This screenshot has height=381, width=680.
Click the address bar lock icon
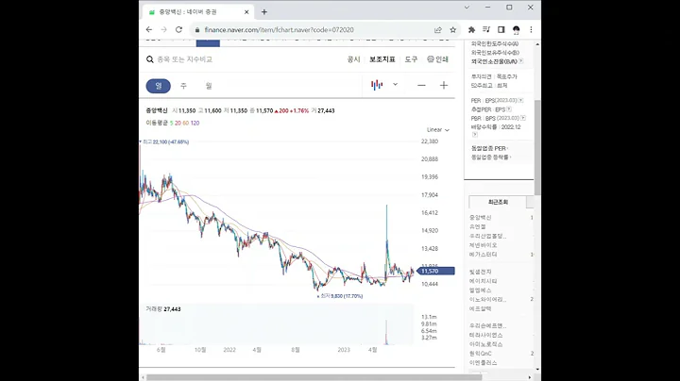(197, 30)
